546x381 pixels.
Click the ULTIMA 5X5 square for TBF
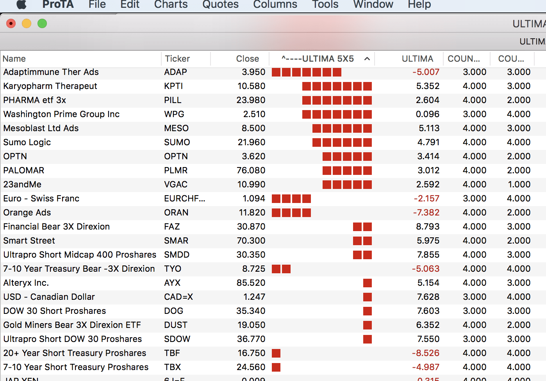point(276,353)
